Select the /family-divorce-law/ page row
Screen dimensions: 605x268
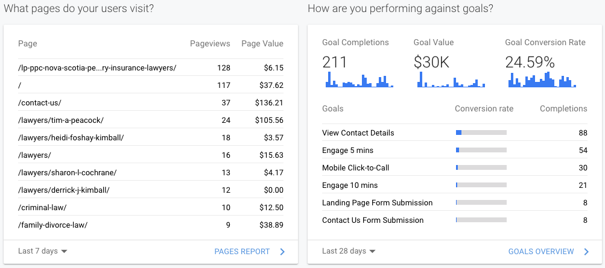click(53, 225)
